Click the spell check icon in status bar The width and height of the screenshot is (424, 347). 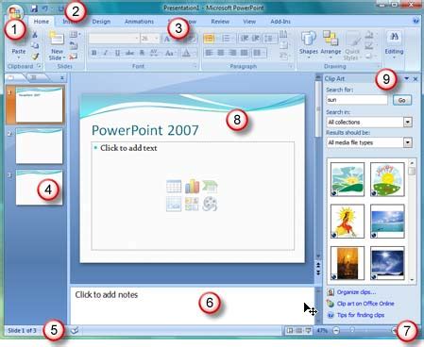tap(75, 330)
